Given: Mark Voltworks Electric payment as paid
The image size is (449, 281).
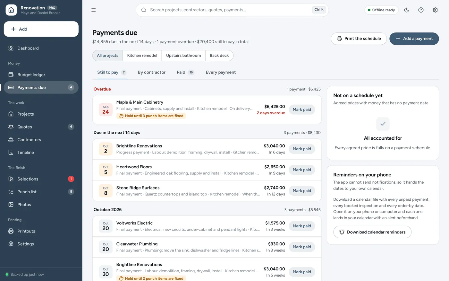Looking at the screenshot, I should tap(302, 226).
